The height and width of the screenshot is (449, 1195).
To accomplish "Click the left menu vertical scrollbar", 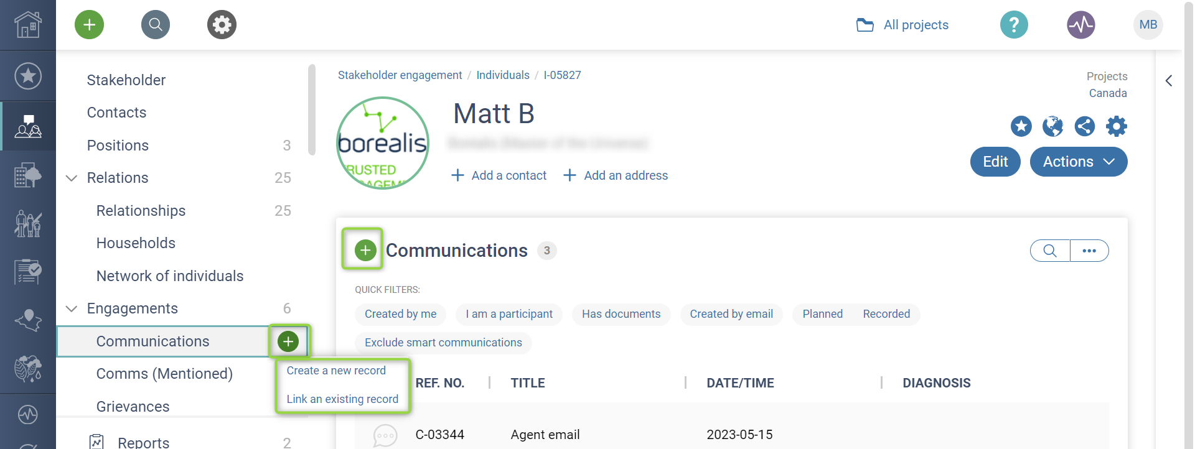I will coord(312,109).
